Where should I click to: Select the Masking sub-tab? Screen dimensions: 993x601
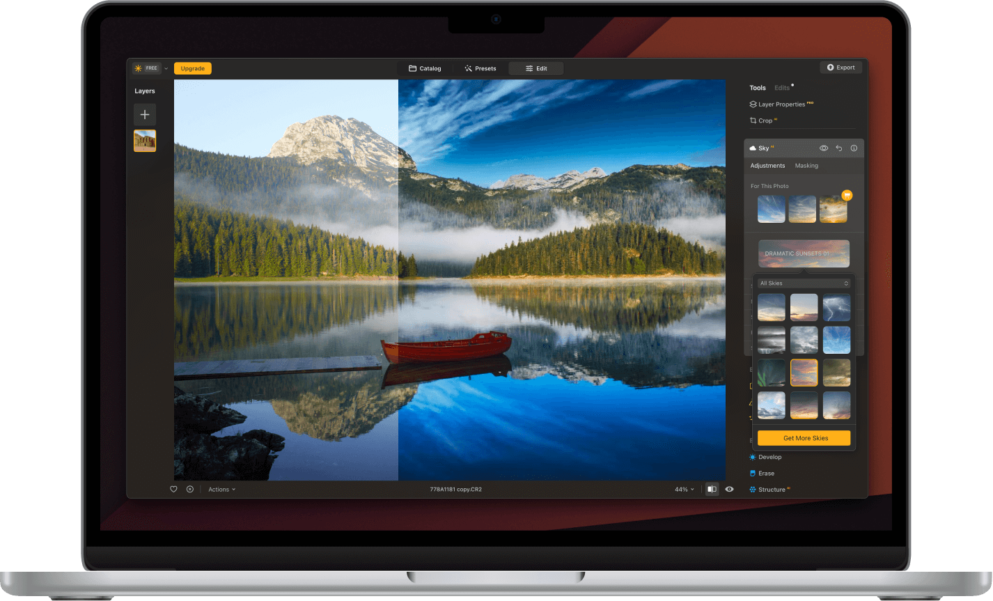click(806, 166)
